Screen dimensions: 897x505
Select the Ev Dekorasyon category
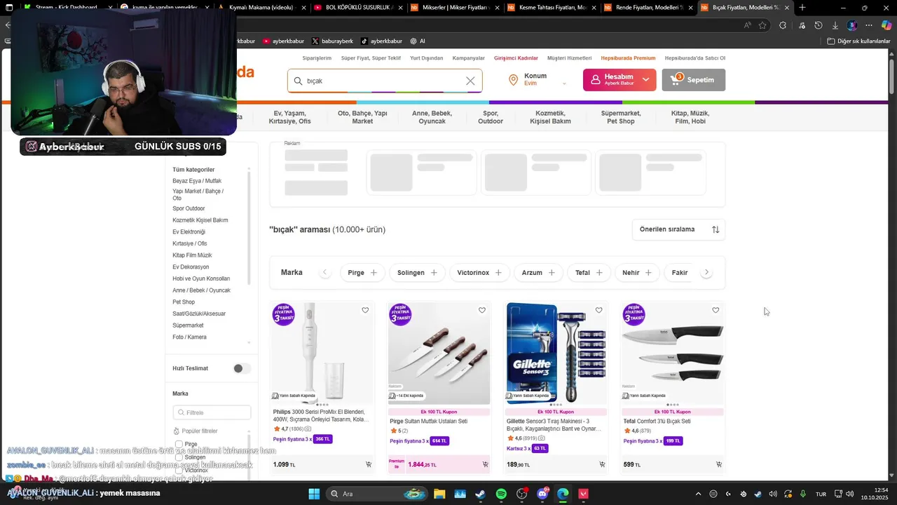tap(191, 267)
